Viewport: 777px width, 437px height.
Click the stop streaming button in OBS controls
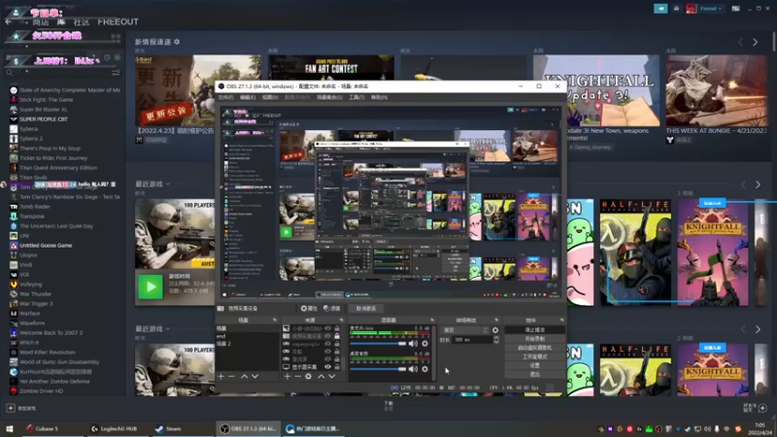tap(535, 330)
